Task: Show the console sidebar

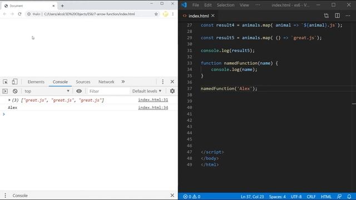Action: (x=5, y=91)
